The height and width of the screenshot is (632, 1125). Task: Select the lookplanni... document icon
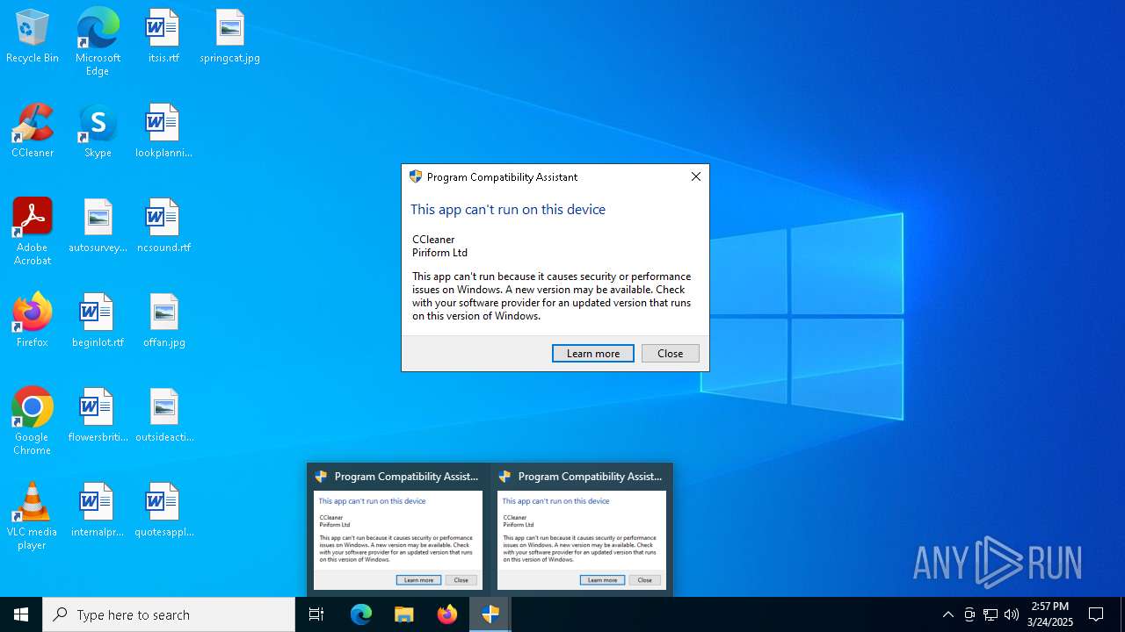[x=163, y=131]
